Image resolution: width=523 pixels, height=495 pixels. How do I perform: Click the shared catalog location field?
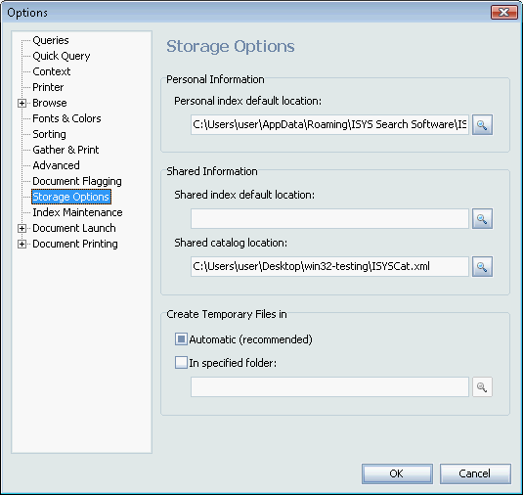click(329, 266)
